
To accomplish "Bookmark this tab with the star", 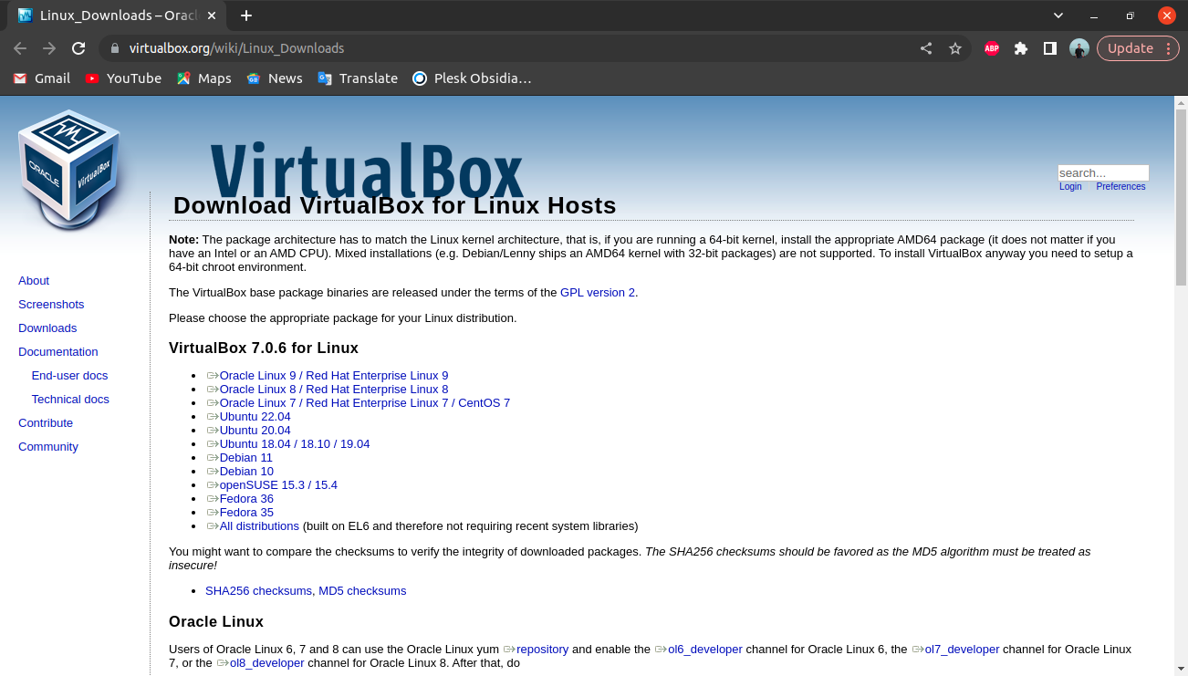I will (955, 48).
